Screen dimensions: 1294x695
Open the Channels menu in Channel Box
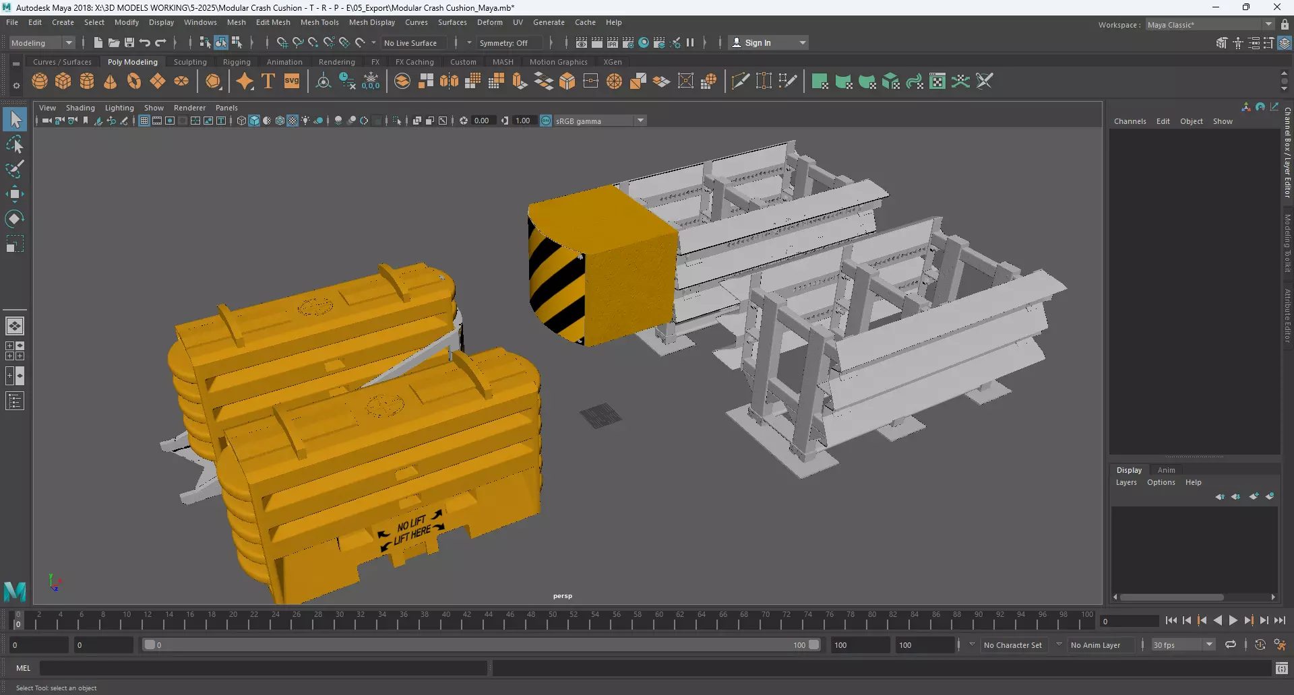pos(1130,121)
